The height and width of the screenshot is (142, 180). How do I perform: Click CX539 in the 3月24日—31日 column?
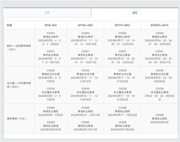click(159, 88)
